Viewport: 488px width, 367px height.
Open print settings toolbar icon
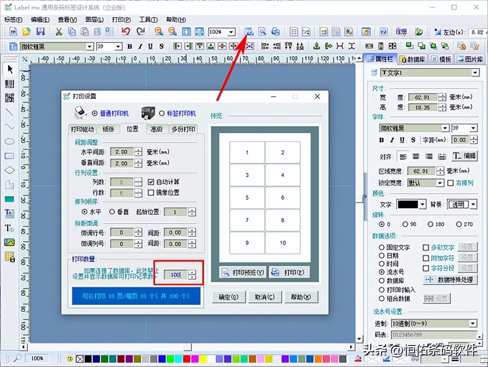pos(249,32)
